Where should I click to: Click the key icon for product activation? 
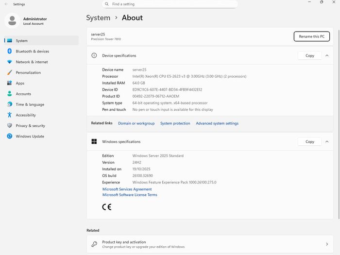(94, 244)
